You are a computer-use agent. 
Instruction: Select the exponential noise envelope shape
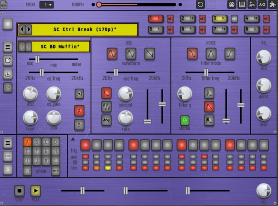[209, 93]
